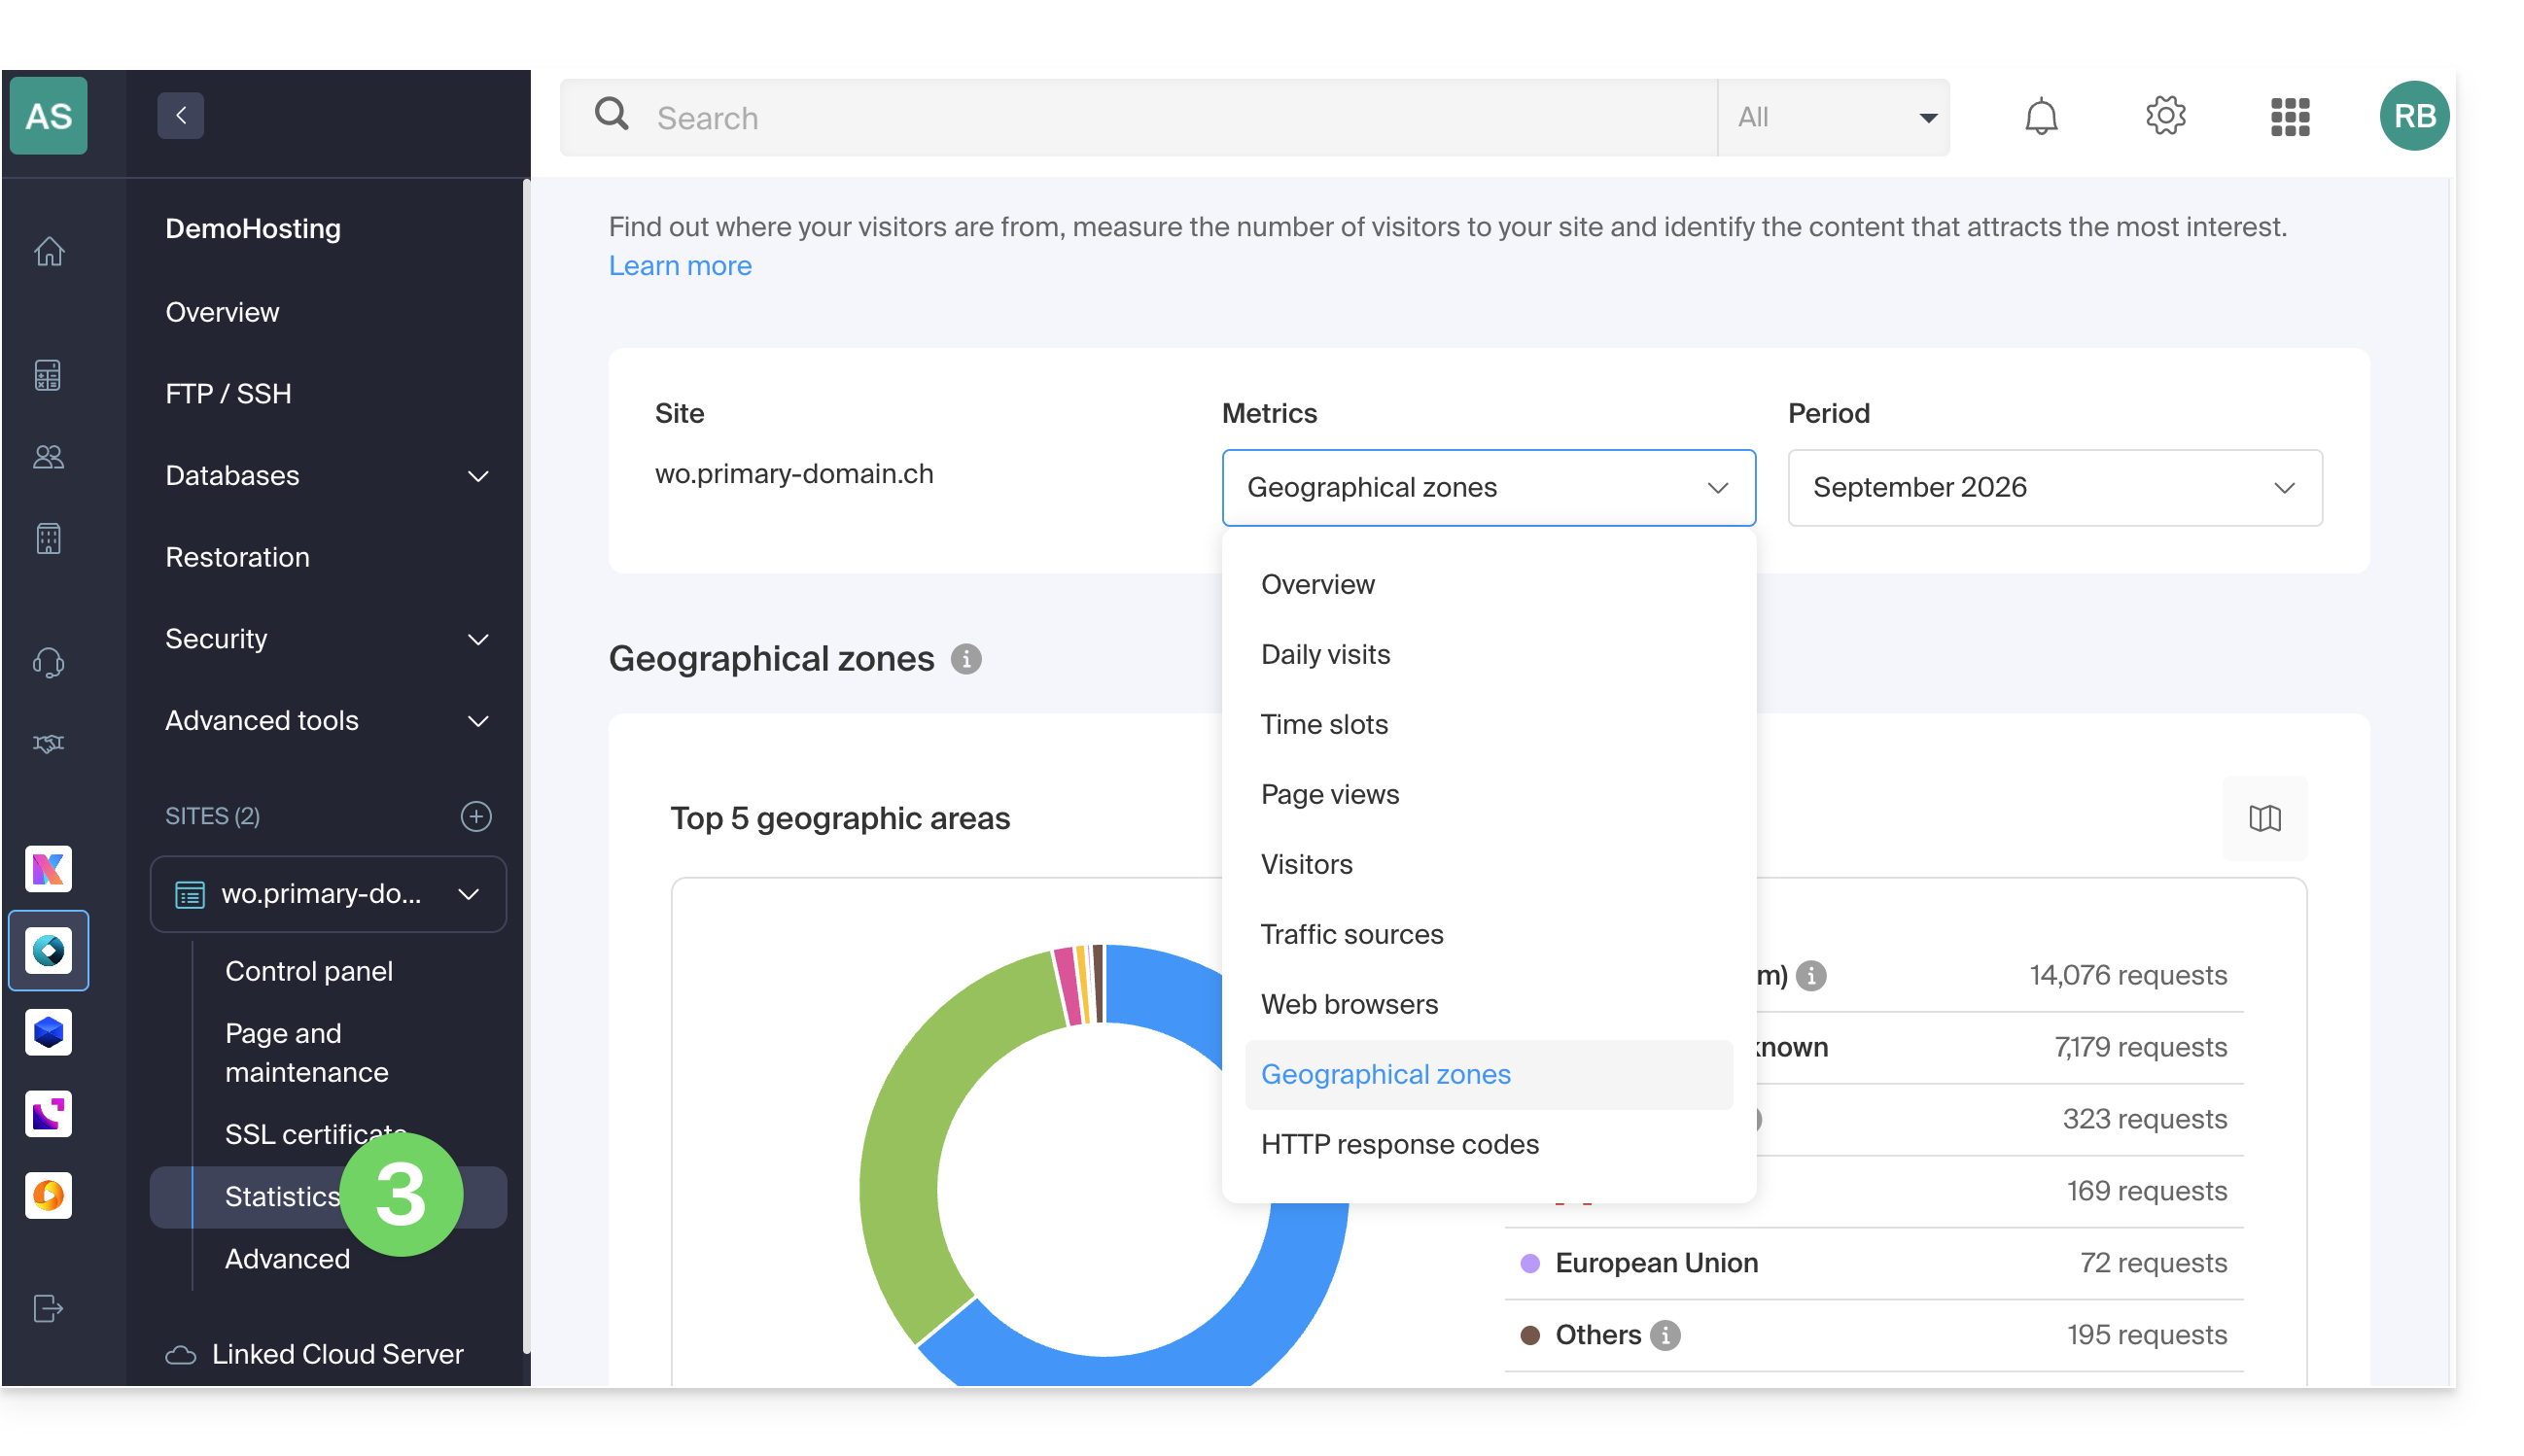Expand the Databases menu
This screenshot has height=1456, width=2524.
(x=328, y=475)
